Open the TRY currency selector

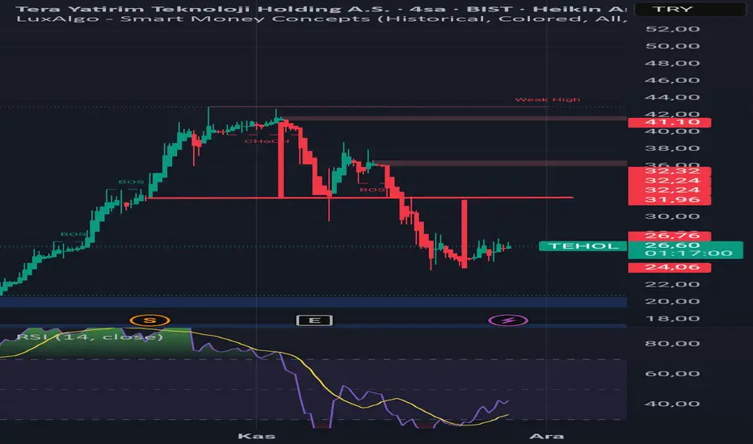click(x=690, y=9)
